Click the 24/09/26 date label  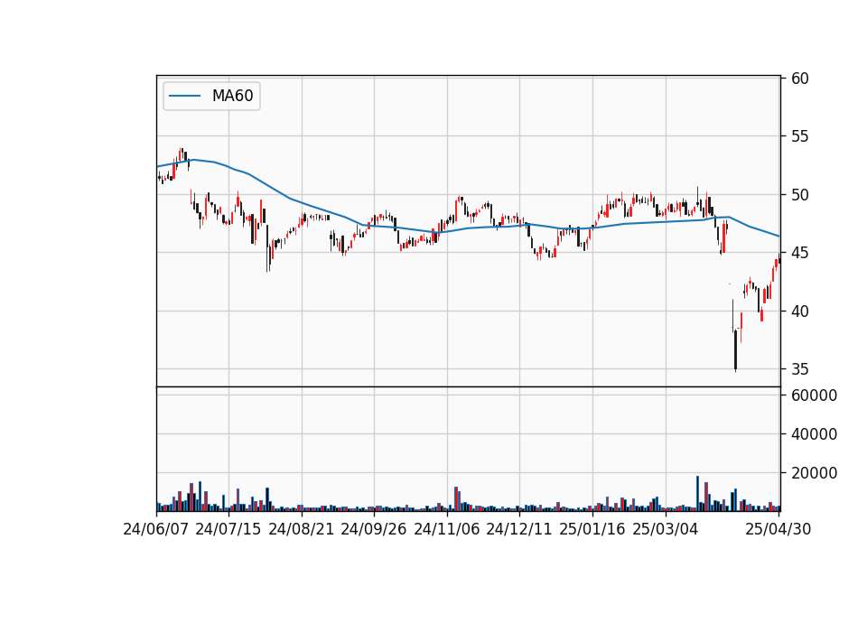373,529
